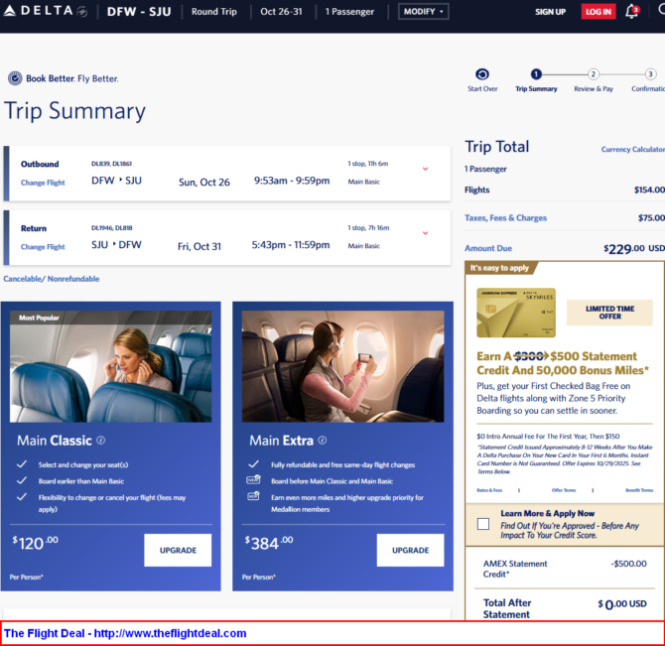Select step 2 Review & Pay circle
665x646 pixels.
click(x=594, y=74)
